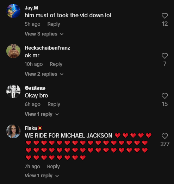Viewport: 174px width, 184px height.
Task: Reply to the 'Okay bro' comment
Action: 54,104
